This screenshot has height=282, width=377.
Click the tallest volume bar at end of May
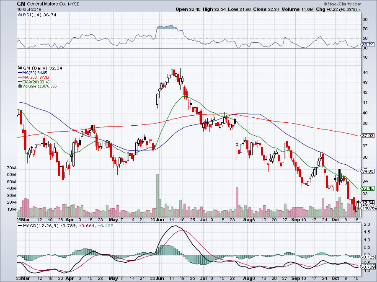(x=158, y=195)
